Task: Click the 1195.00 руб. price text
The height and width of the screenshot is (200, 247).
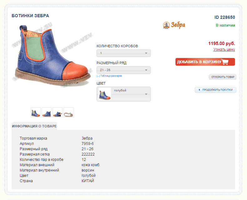Action: [221, 44]
